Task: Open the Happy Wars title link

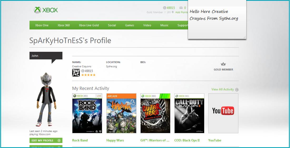Action: (115, 140)
